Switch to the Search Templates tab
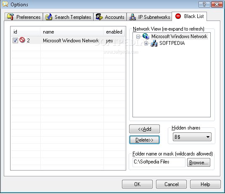 click(x=68, y=17)
